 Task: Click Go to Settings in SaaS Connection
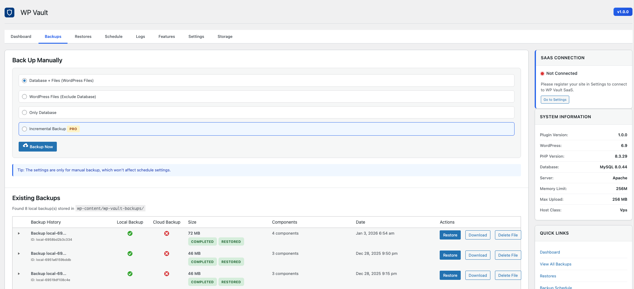tap(555, 100)
